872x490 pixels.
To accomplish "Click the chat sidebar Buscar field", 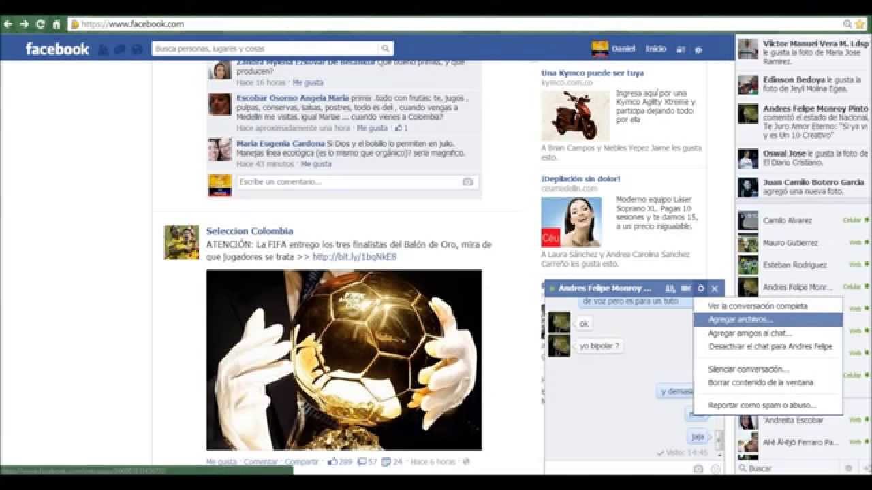I will tap(790, 468).
